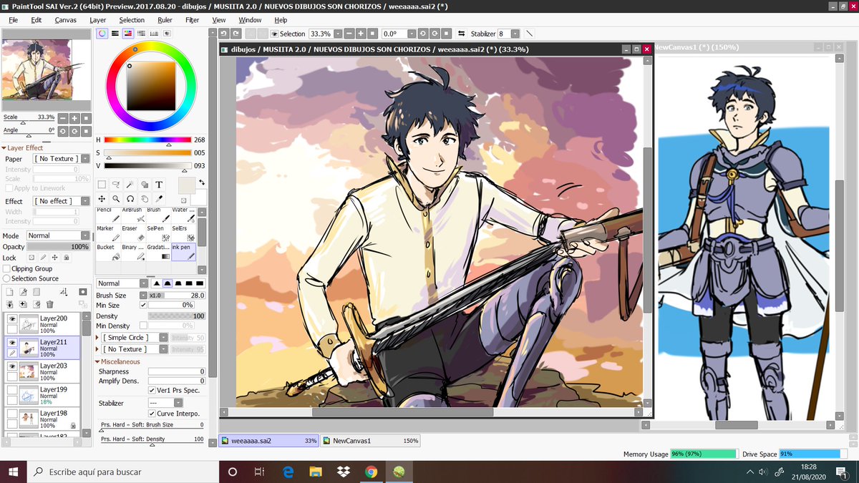859x483 pixels.
Task: Open the Filter menu
Action: tap(193, 20)
